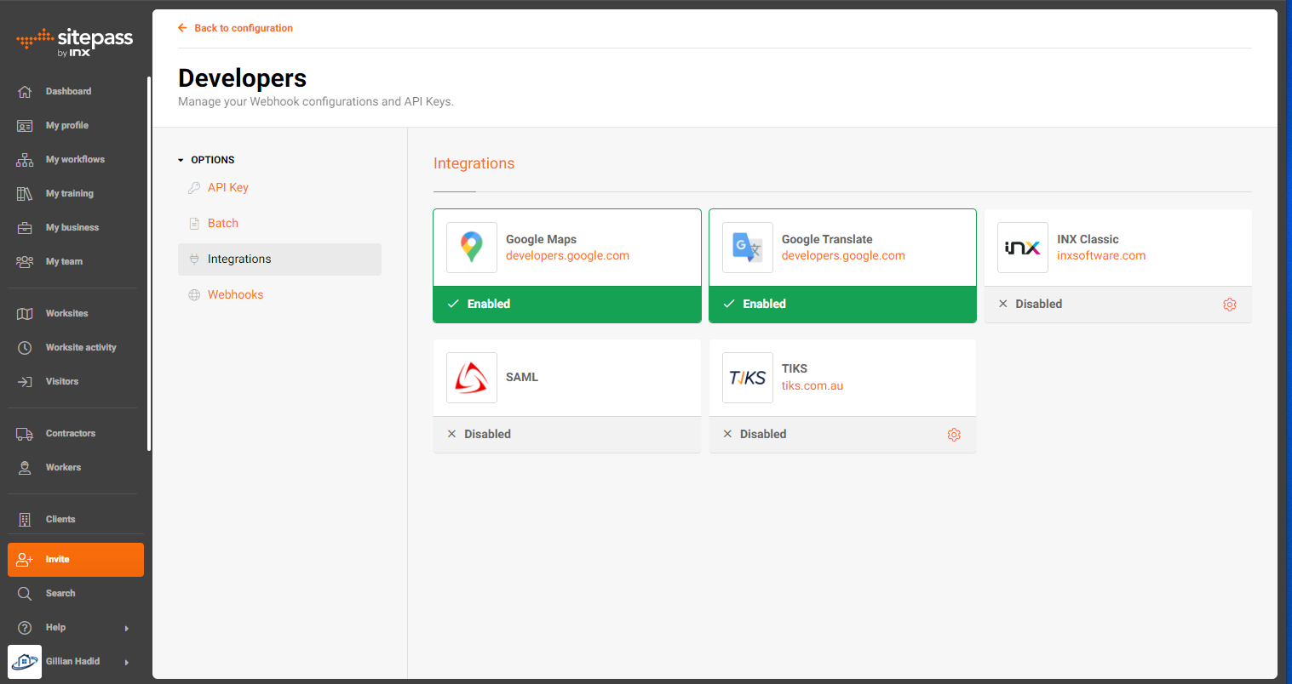This screenshot has height=684, width=1292.
Task: Select the Contractors truck icon
Action: tap(24, 433)
